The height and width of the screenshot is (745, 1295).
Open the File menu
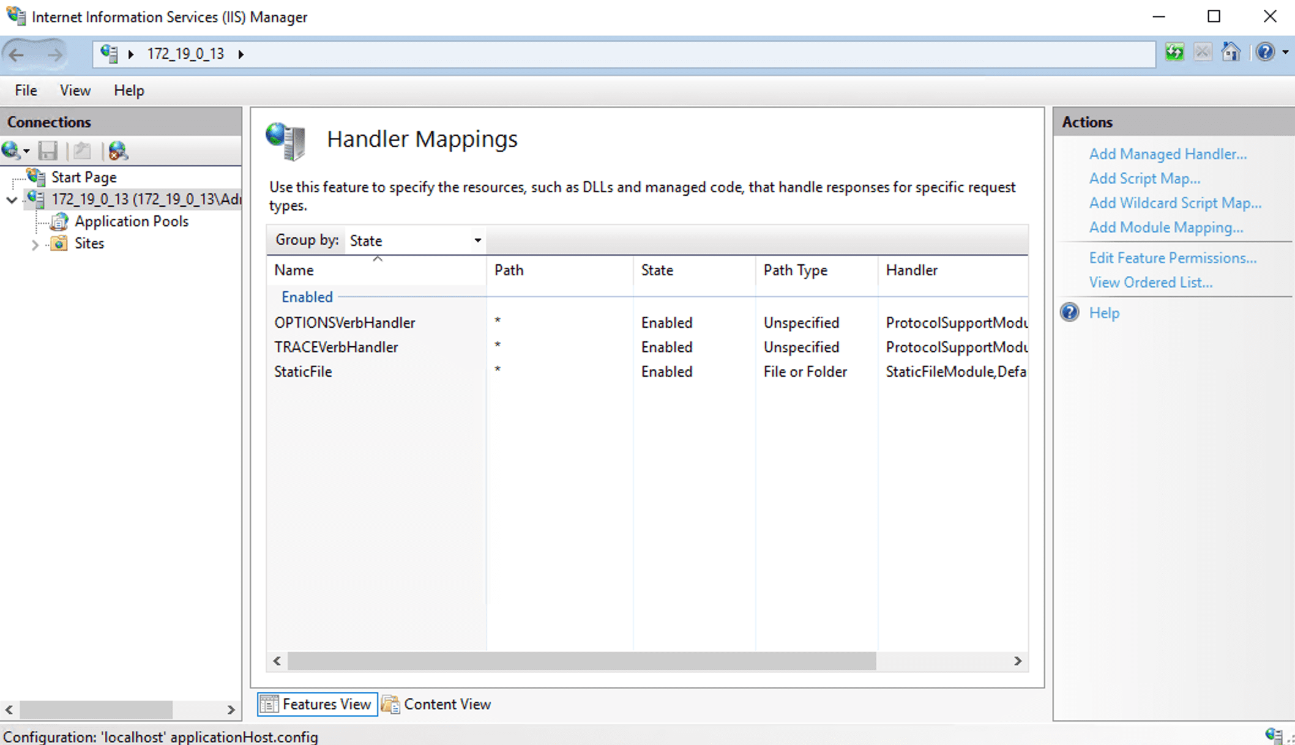pos(26,91)
